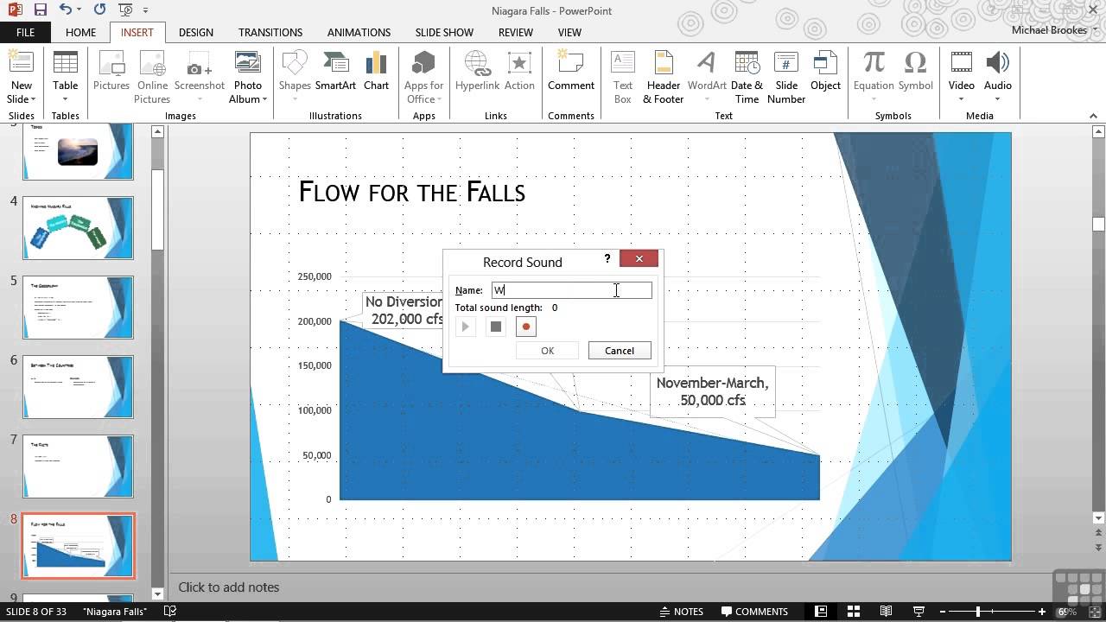Insert Slide Number
Image resolution: width=1106 pixels, height=622 pixels.
tap(786, 77)
